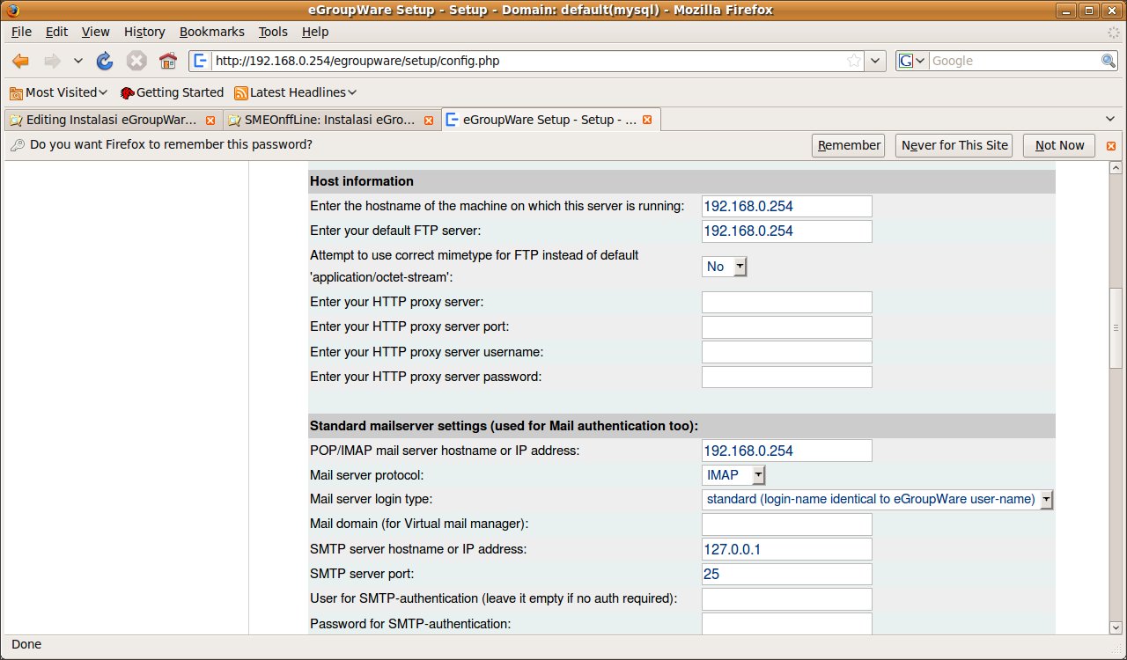This screenshot has width=1127, height=660.
Task: Click the Stop loading icon
Action: [x=136, y=61]
